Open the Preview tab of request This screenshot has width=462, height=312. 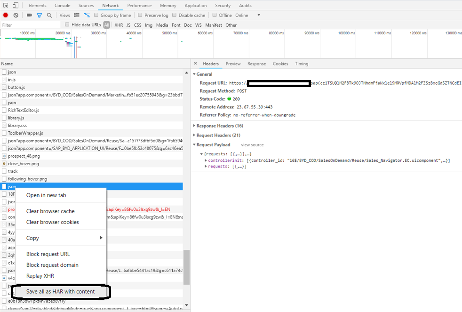click(233, 64)
